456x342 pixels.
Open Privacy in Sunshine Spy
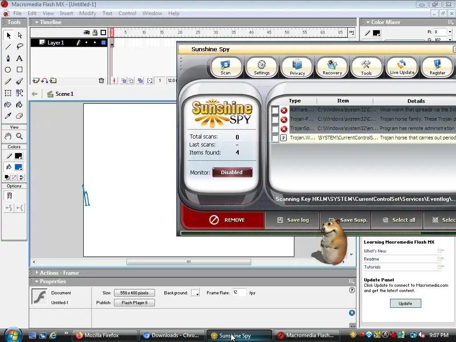[x=297, y=67]
